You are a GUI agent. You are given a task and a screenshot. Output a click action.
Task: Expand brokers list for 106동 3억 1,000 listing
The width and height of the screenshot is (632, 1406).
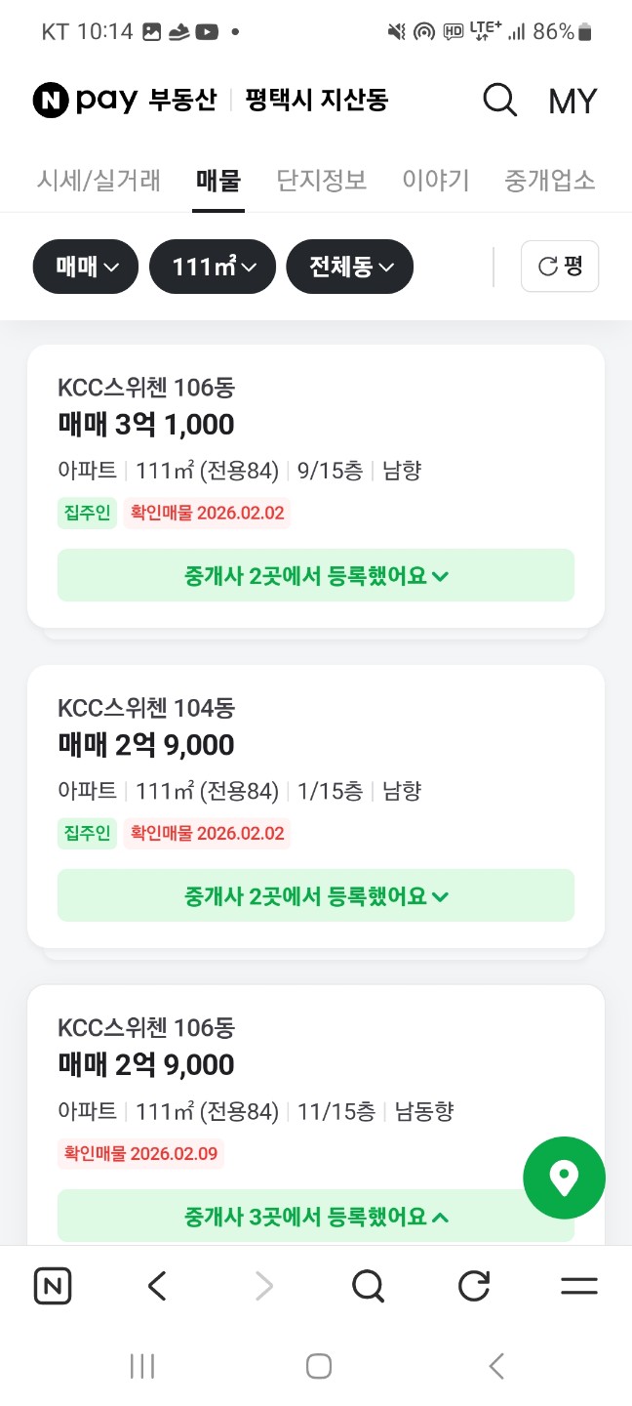tap(316, 576)
